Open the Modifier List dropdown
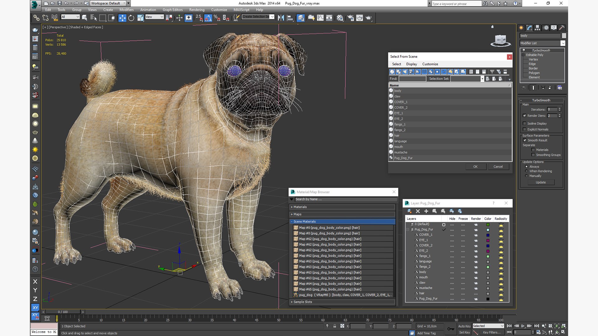This screenshot has width=598, height=336. tap(542, 43)
